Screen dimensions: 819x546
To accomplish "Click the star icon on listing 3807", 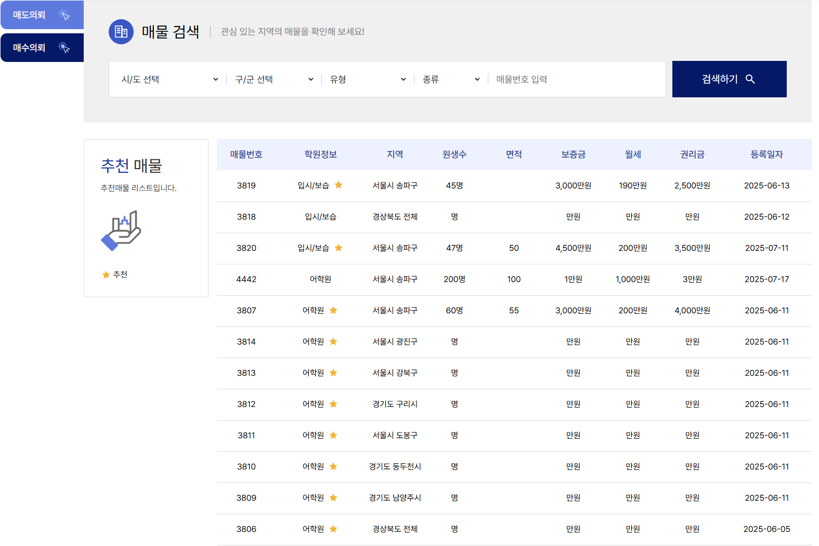I will tap(333, 310).
